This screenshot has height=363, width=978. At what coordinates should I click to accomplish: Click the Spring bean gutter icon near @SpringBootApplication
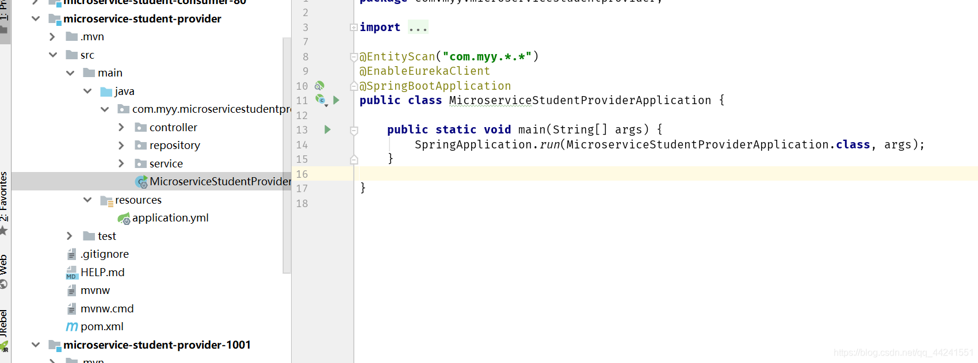[x=319, y=86]
